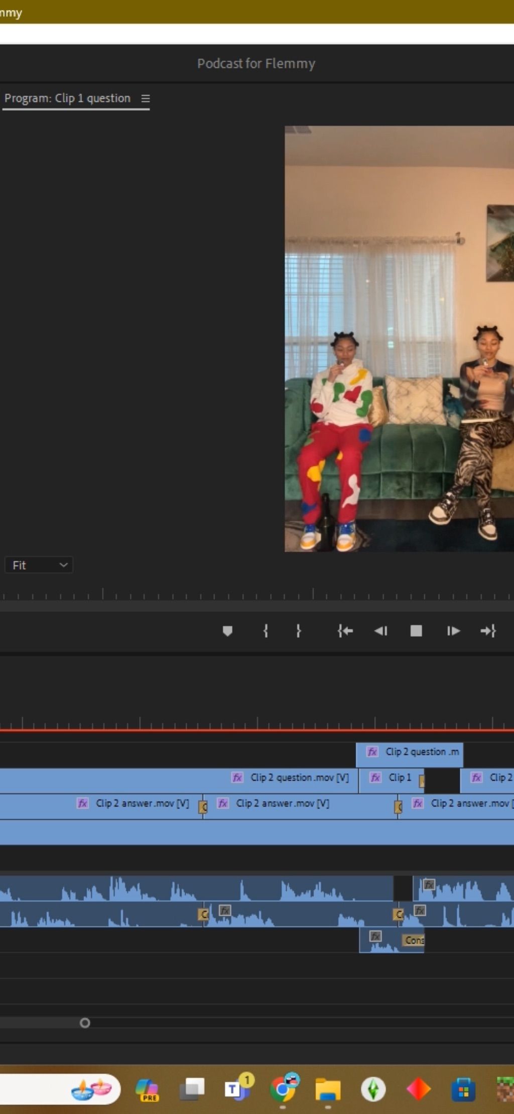Open the Program panel hamburger menu

[146, 98]
